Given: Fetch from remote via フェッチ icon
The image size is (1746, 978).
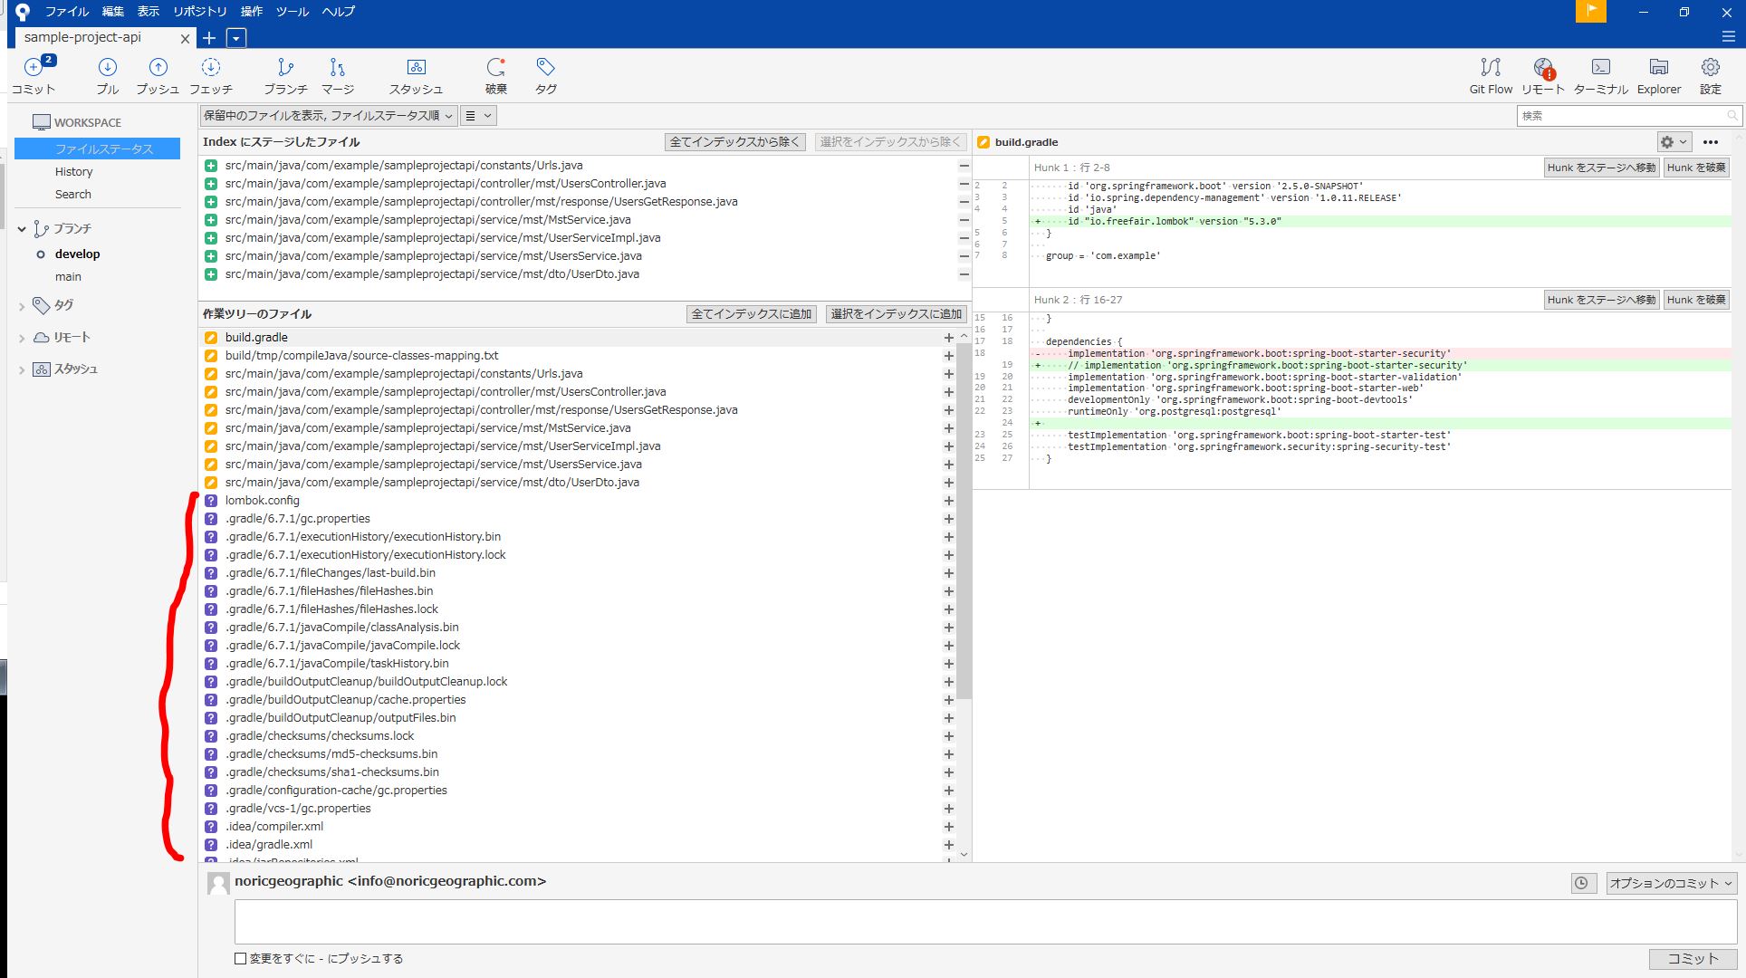Looking at the screenshot, I should 211,76.
